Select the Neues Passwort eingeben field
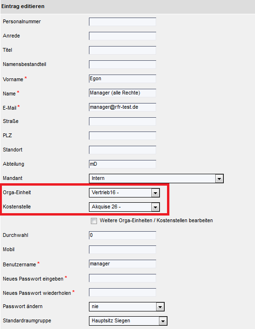Screen dimensions: 255x329 [123, 278]
